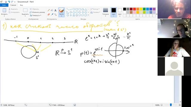Select the avatar placeholder participant tile

coord(174,66)
